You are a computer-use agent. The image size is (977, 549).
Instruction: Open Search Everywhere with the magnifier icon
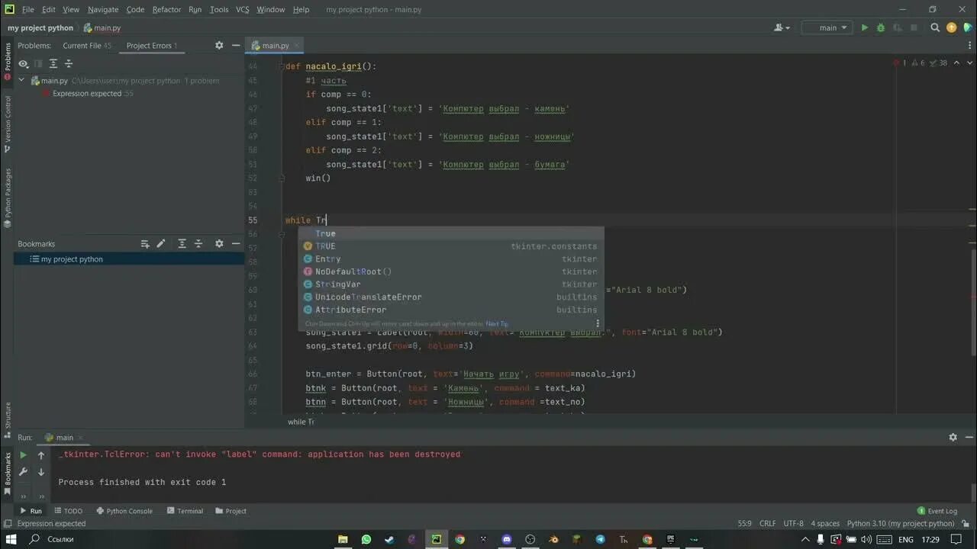[x=934, y=27]
